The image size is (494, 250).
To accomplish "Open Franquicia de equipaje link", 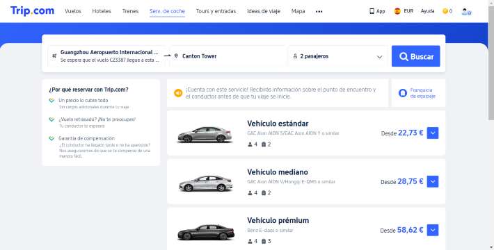I will point(423,93).
